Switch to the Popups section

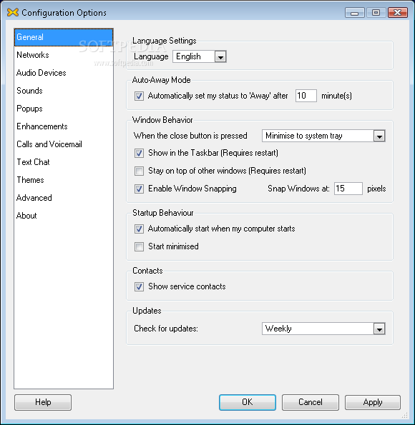(64, 109)
